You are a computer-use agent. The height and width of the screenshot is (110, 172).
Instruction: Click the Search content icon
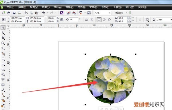(62, 13)
